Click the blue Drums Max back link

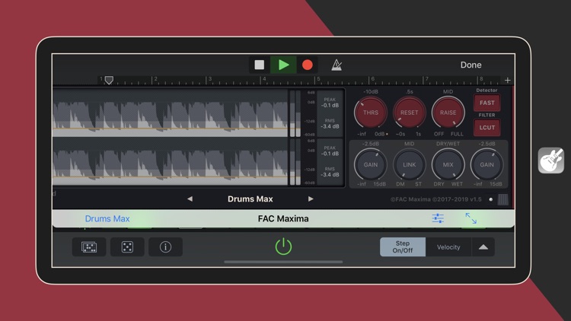coord(107,219)
